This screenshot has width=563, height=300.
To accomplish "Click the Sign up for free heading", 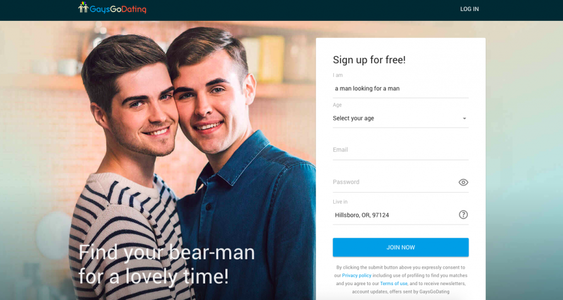I will coord(369,59).
